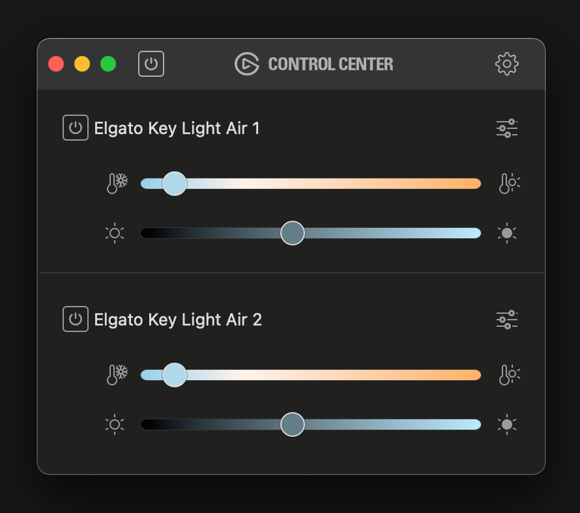Open device settings sliders icon for Key Light Air 2

507,320
